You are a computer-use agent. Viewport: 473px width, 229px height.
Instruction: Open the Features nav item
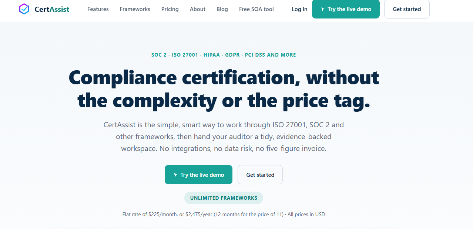98,9
